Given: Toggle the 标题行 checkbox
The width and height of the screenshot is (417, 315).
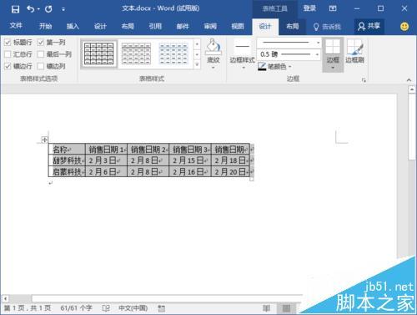Looking at the screenshot, I should [x=8, y=43].
